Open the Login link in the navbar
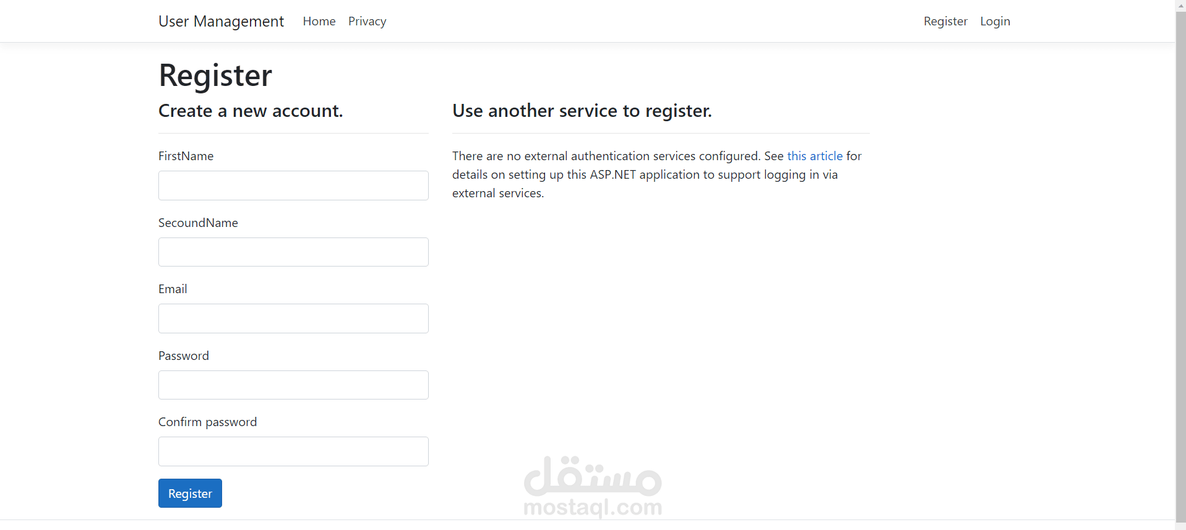This screenshot has width=1186, height=530. pos(995,21)
